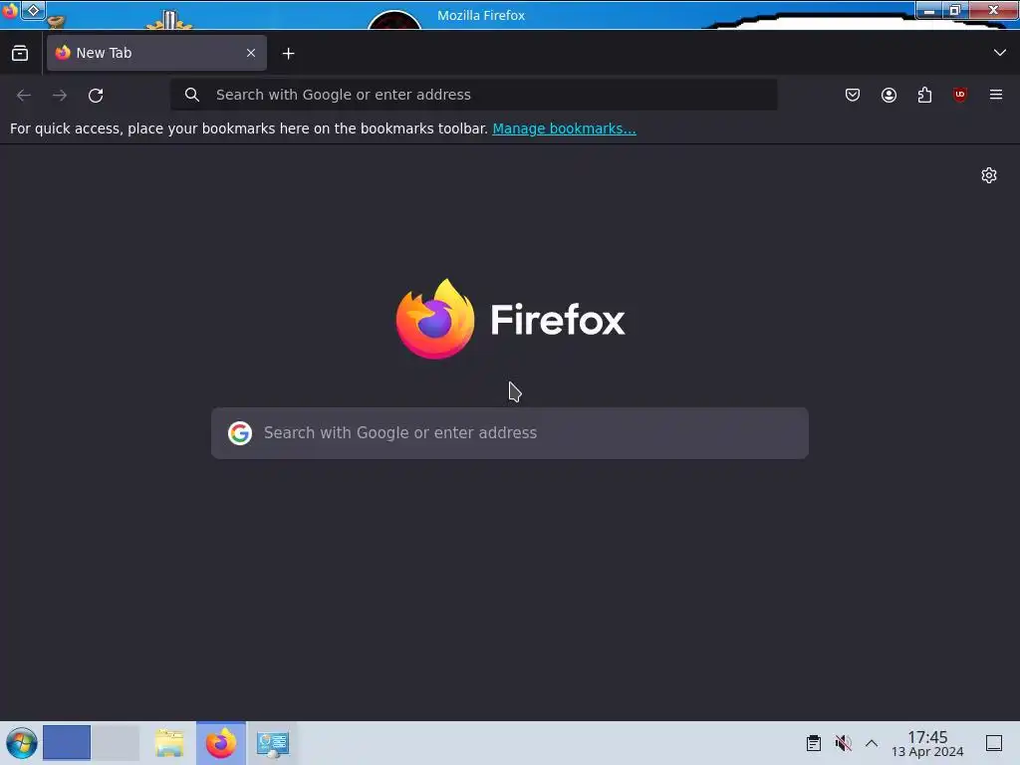Image resolution: width=1020 pixels, height=765 pixels.
Task: Maximize the Mozilla Firefox window
Action: point(955,10)
